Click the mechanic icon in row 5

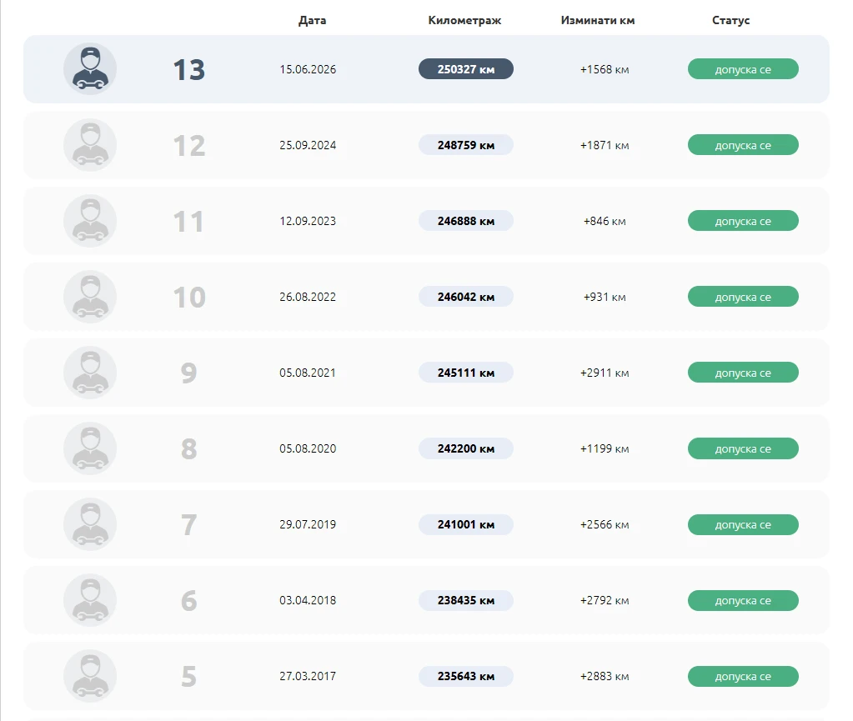pos(90,676)
